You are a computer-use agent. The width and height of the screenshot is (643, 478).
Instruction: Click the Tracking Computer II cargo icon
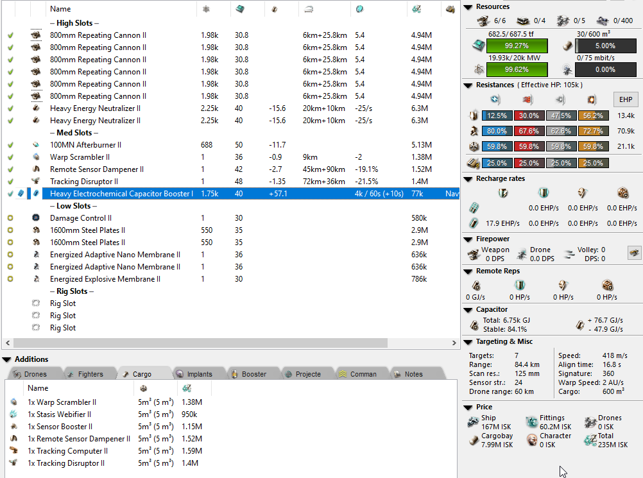pos(14,451)
